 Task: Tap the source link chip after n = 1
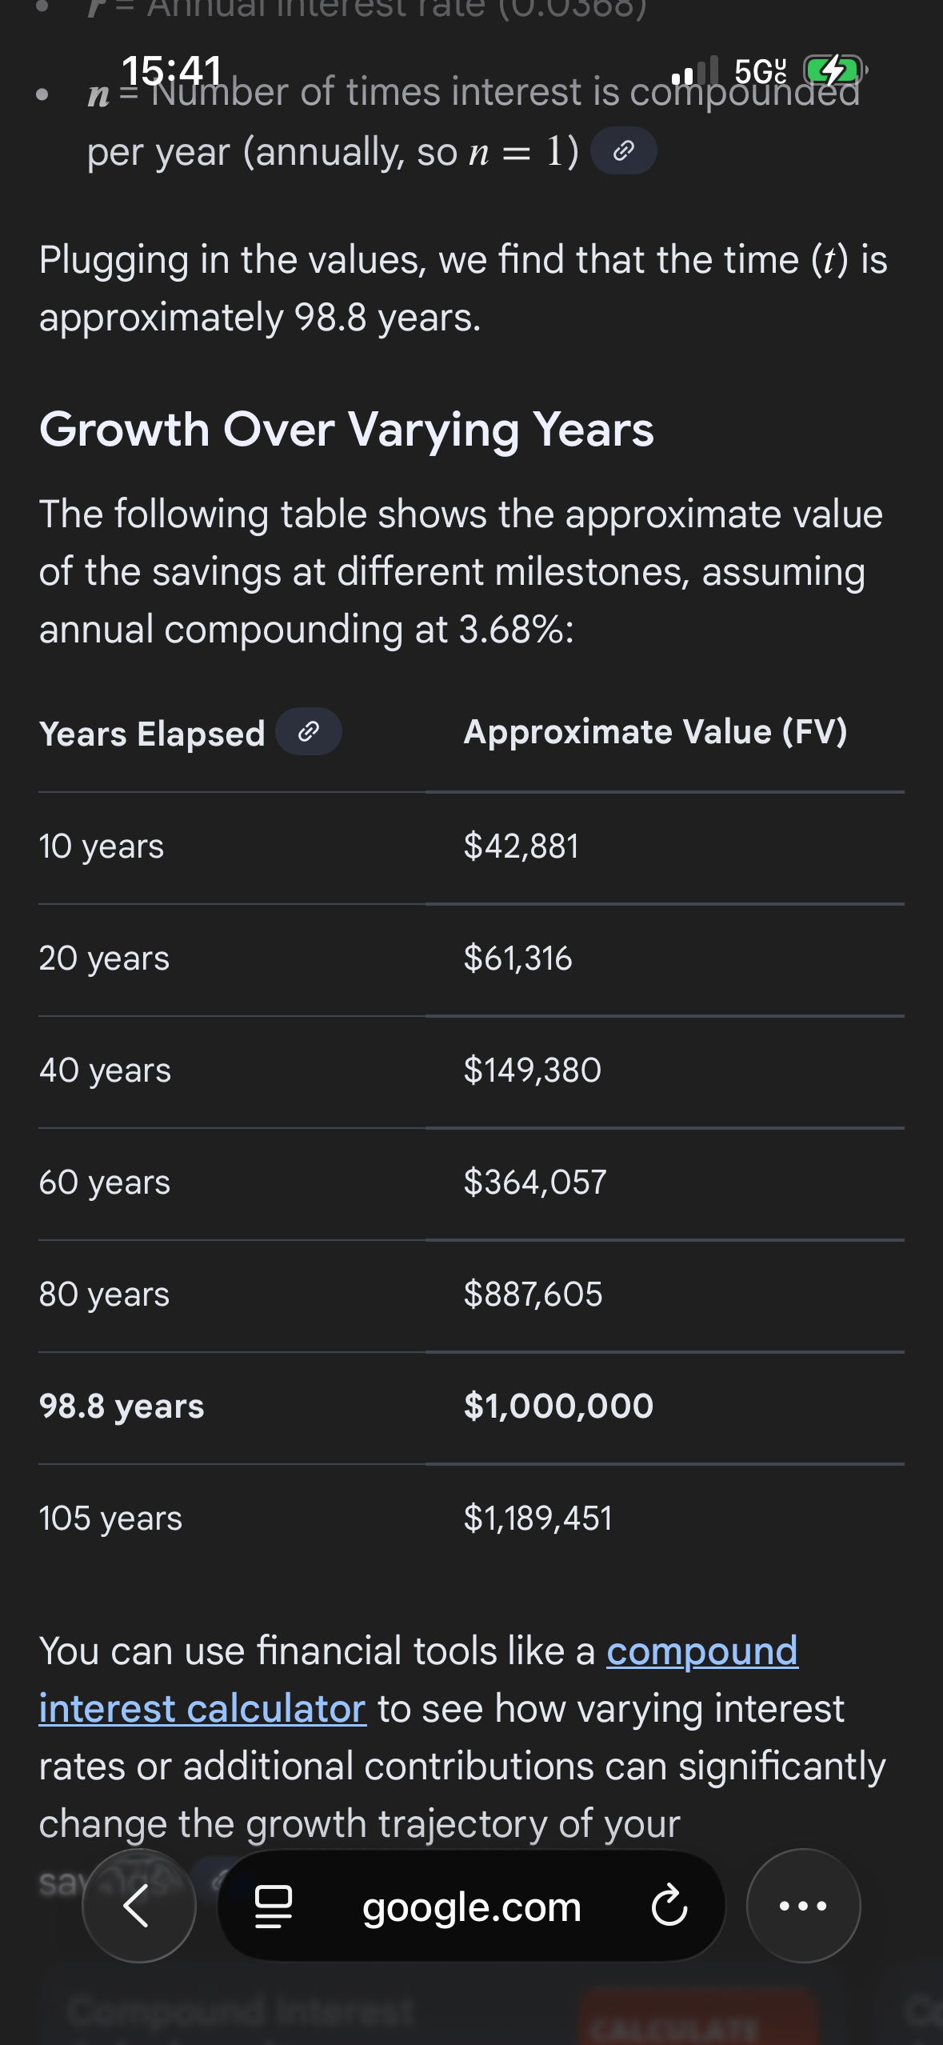(623, 150)
